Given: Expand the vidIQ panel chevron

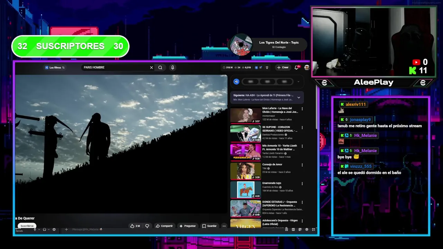Looking at the screenshot, I should tap(298, 82).
